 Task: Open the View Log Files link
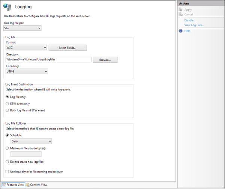click(x=194, y=25)
